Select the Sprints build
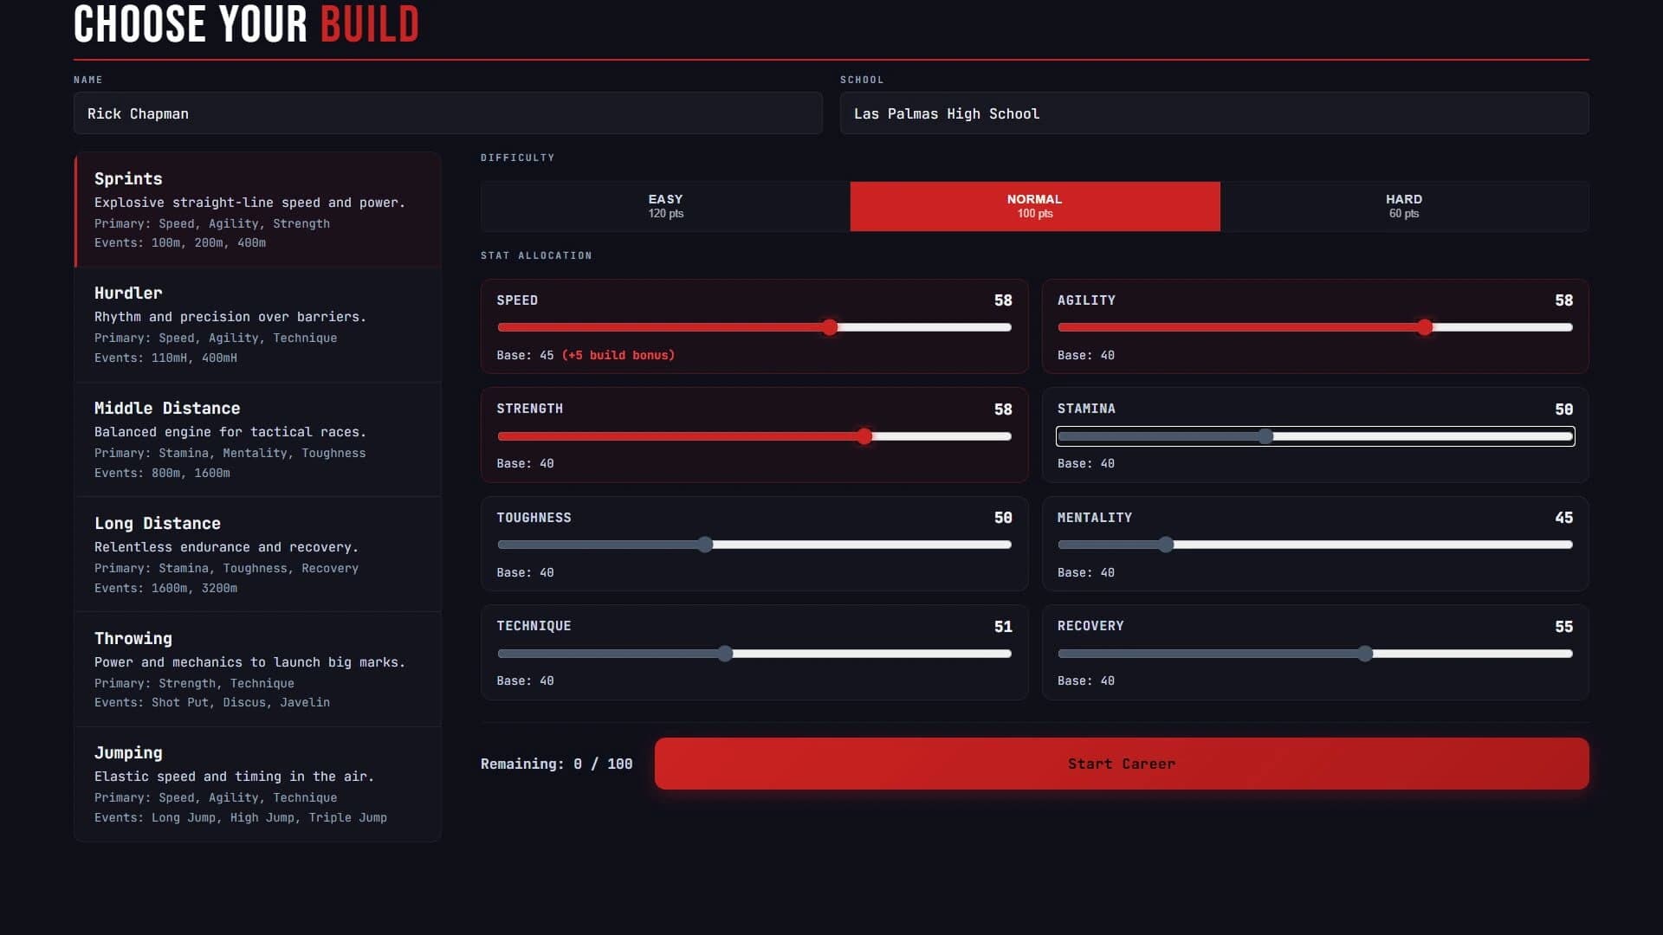This screenshot has height=935, width=1663. [x=256, y=210]
